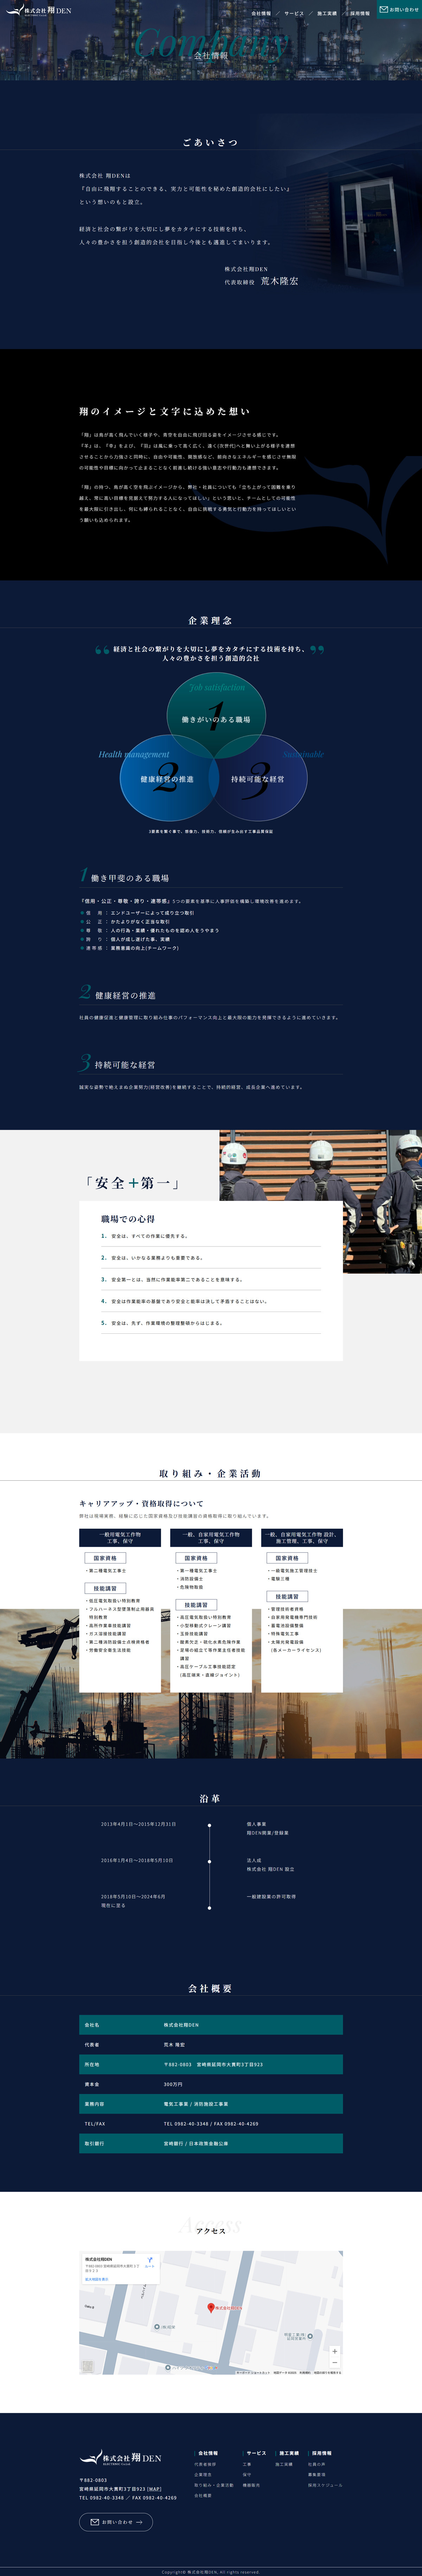Screen dimensions: 422x2576
Task: Zoom in with the map plus button
Action: [335, 2351]
